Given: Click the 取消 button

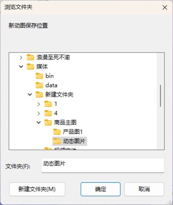Looking at the screenshot, I should [x=144, y=189].
